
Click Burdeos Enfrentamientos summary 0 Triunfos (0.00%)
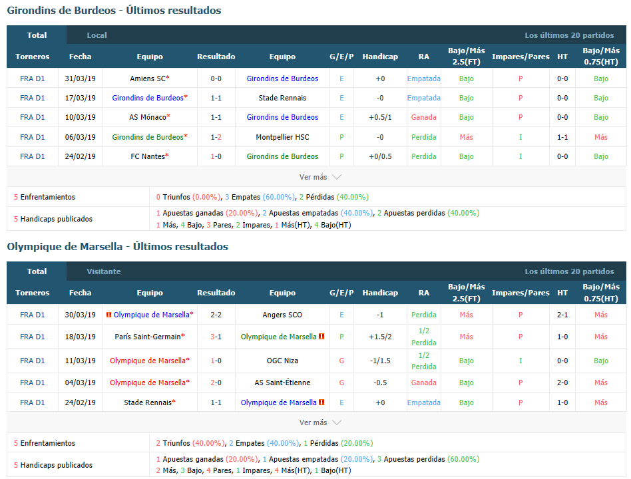(188, 197)
